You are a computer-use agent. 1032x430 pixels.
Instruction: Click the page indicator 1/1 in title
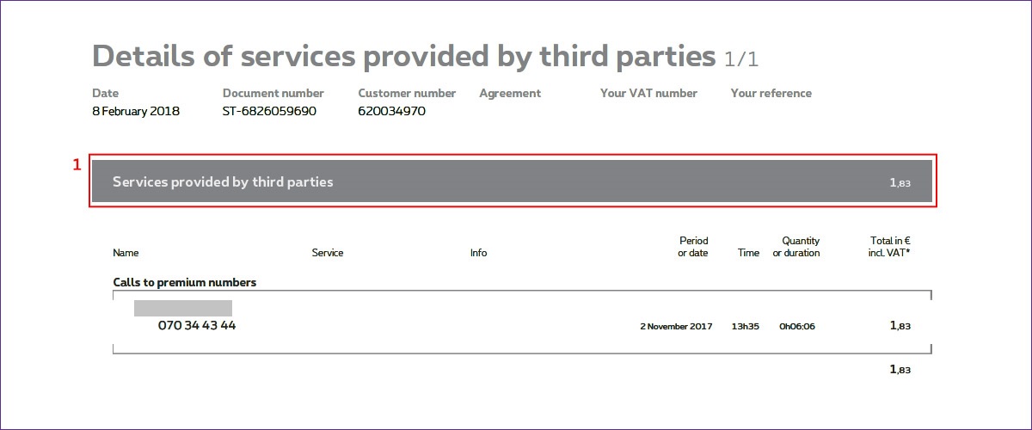coord(741,59)
